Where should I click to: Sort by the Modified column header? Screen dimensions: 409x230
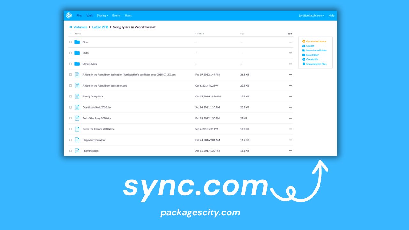[x=199, y=34]
